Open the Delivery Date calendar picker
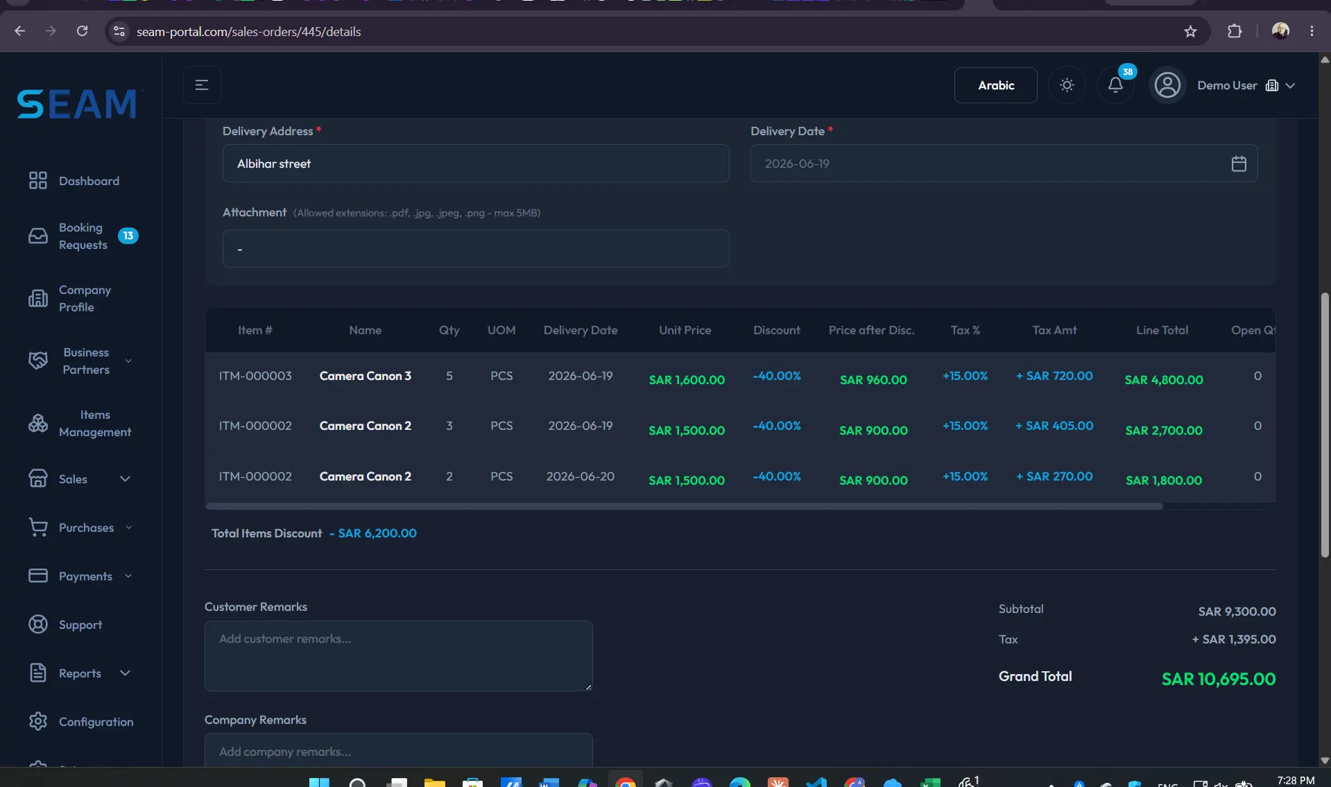The image size is (1331, 787). [1239, 164]
